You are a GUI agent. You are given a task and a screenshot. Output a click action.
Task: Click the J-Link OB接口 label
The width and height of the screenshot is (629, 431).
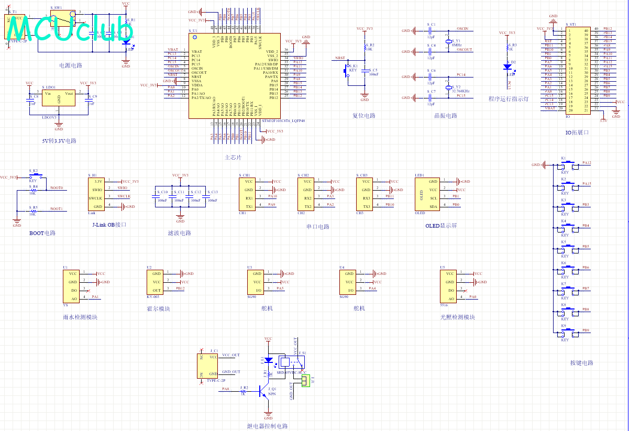(x=109, y=225)
